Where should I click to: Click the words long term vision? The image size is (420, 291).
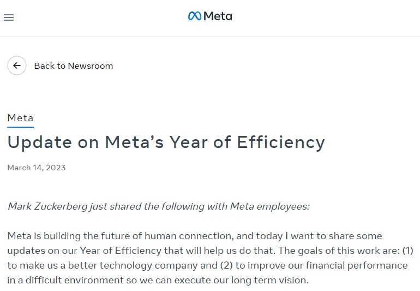click(265, 280)
